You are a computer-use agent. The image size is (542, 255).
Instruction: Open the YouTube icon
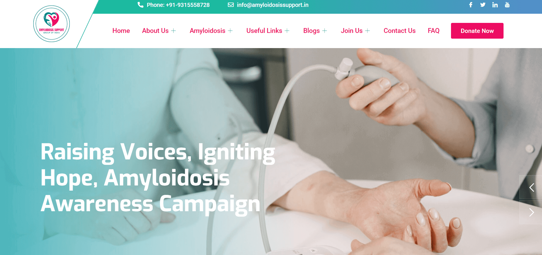point(507,5)
